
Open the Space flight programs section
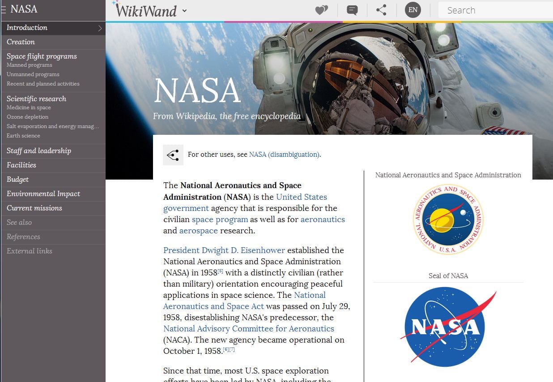coord(42,56)
